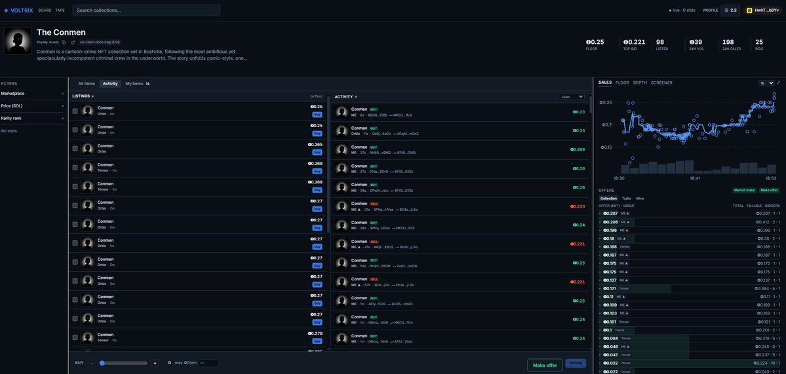Click the SOL icon beside 39 24H volume
The image size is (786, 374).
[692, 42]
